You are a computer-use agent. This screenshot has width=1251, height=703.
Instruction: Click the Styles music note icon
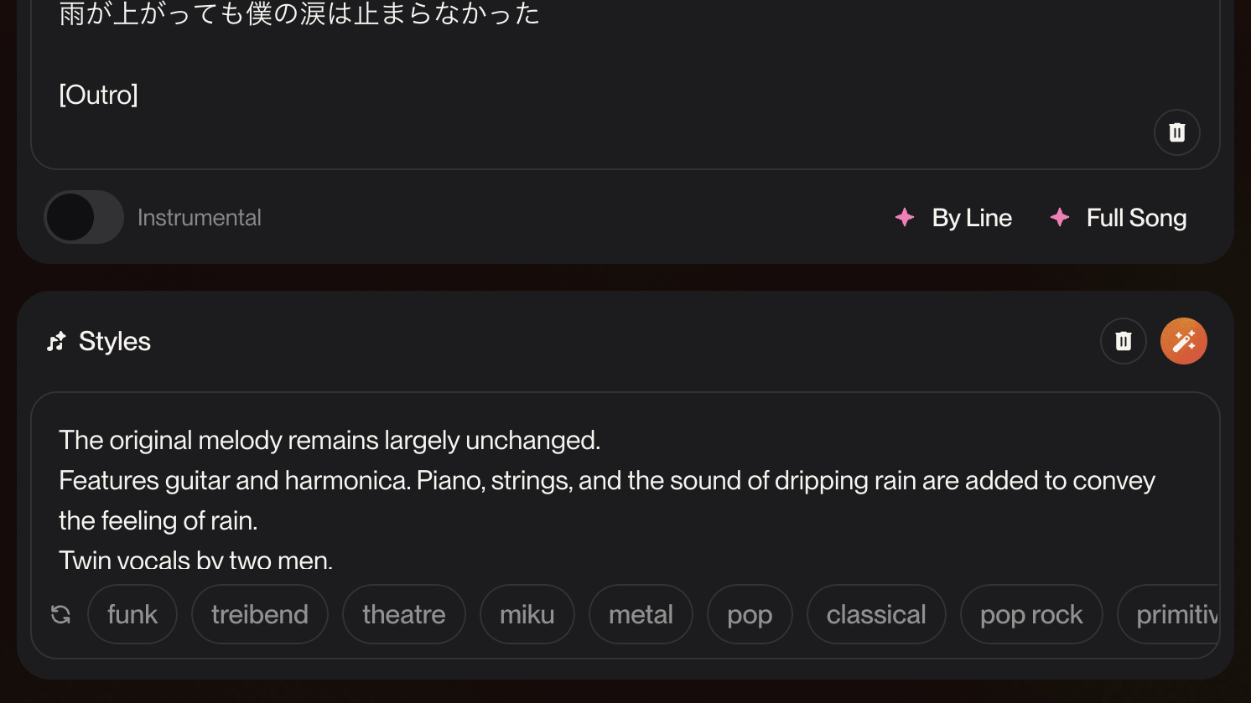[x=56, y=342]
